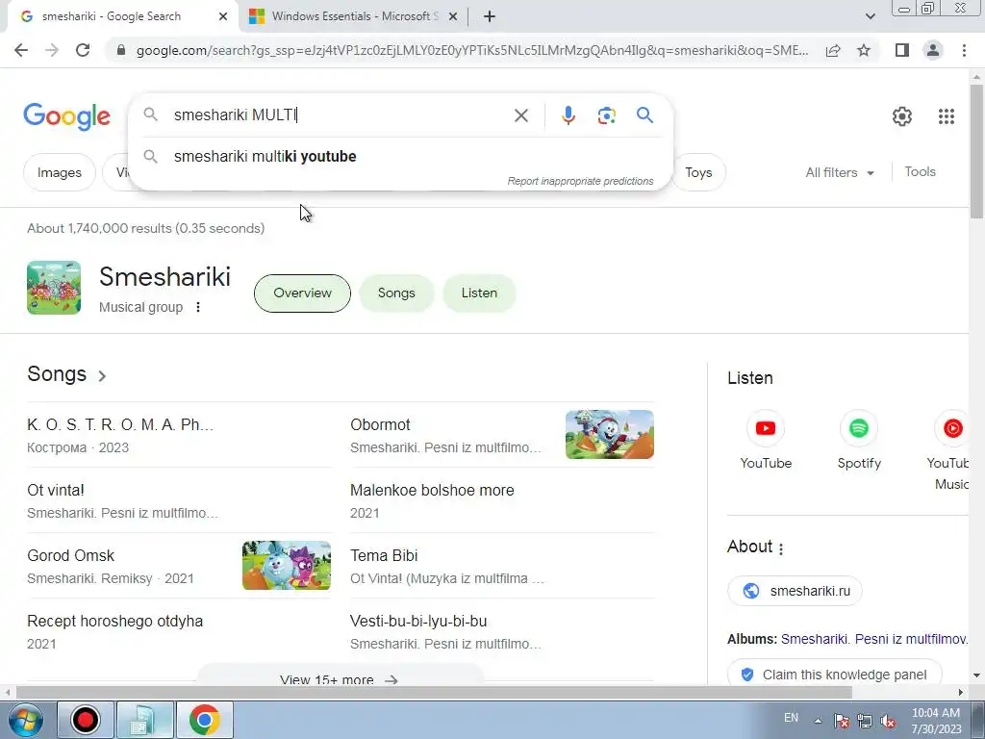Click the lock site info icon

click(122, 50)
